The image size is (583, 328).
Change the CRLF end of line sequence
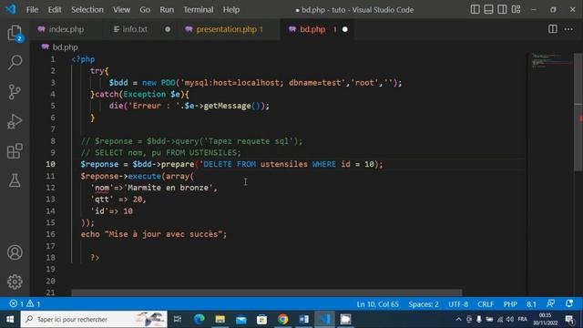click(486, 304)
